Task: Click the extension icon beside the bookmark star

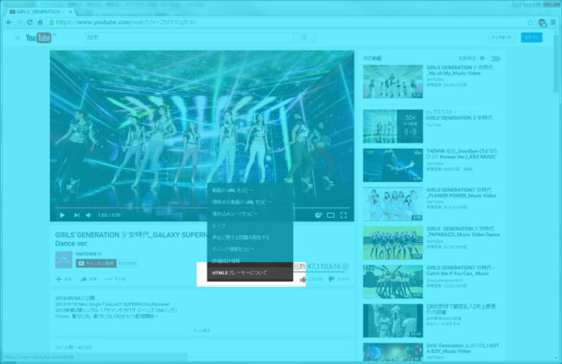Action: point(543,23)
